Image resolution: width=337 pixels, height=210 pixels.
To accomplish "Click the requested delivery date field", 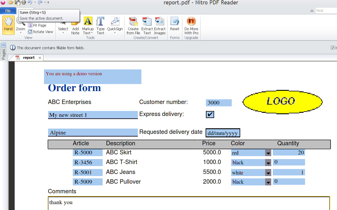I will [223, 133].
